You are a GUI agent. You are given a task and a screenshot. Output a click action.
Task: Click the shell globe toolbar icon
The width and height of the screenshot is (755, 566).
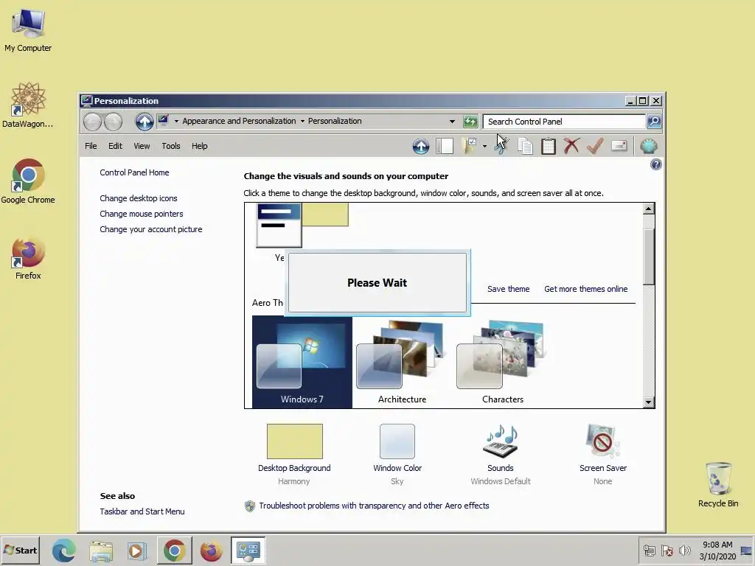pos(649,147)
